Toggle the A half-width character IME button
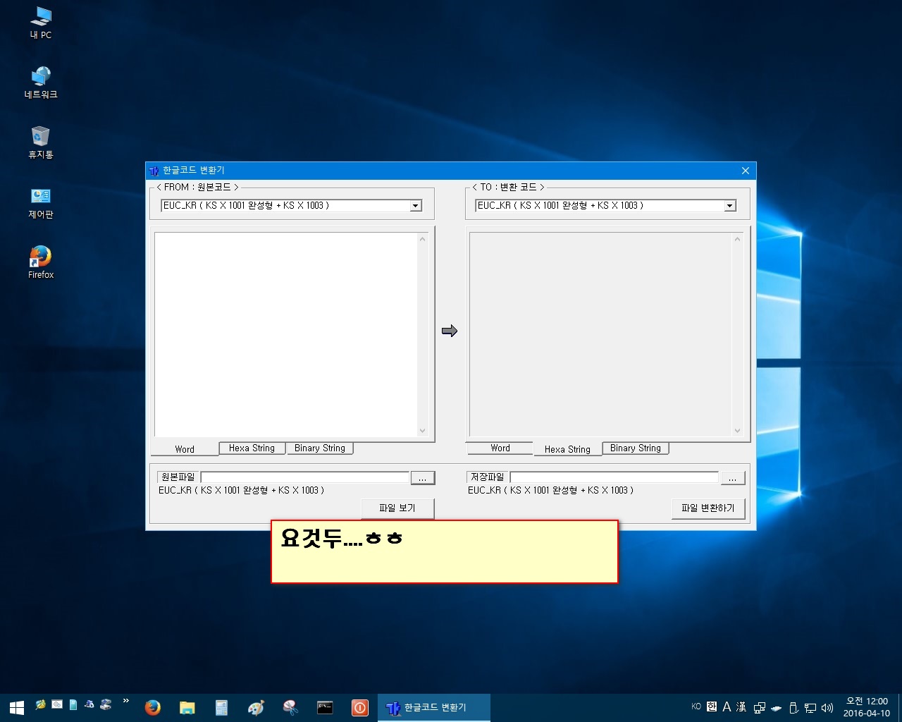 [727, 706]
